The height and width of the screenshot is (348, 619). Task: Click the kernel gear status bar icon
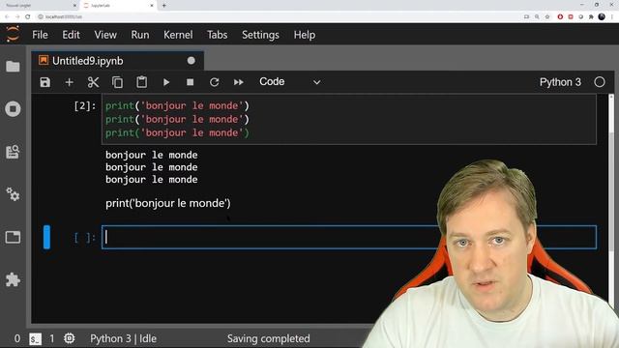(69, 338)
